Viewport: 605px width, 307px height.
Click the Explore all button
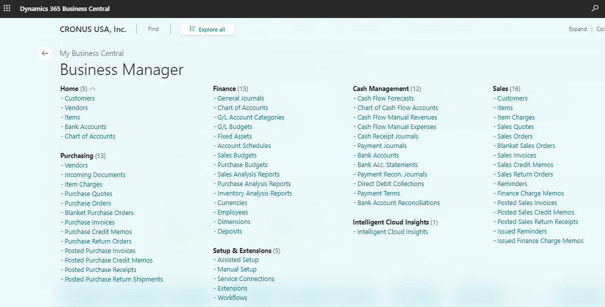[207, 29]
